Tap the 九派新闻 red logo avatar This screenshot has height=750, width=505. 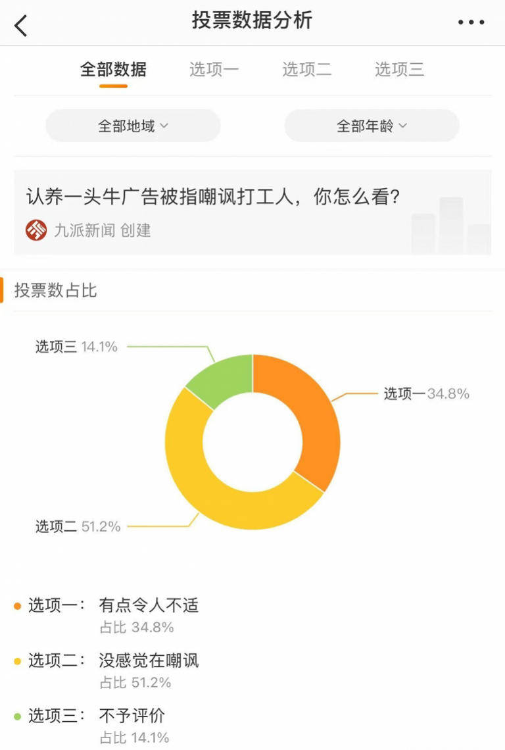coord(36,230)
